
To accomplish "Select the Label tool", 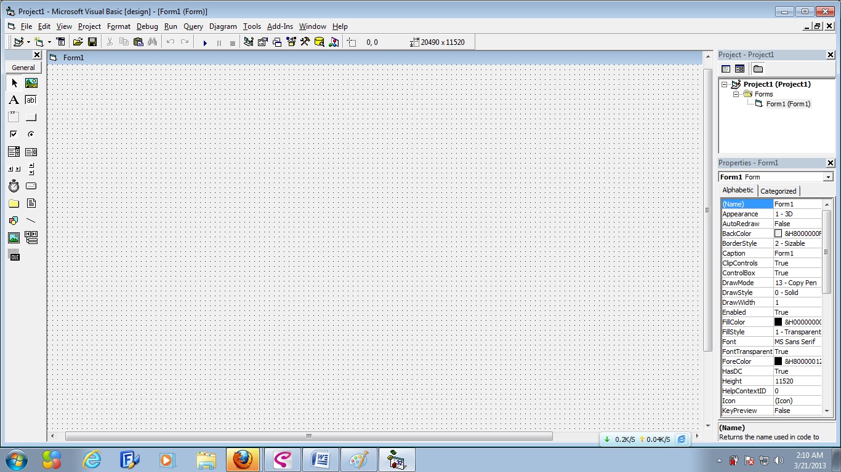I will [x=14, y=100].
